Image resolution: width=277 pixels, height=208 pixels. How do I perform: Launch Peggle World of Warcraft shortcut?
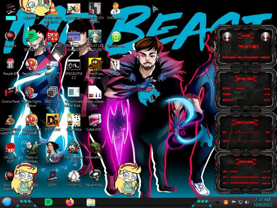coord(31,125)
